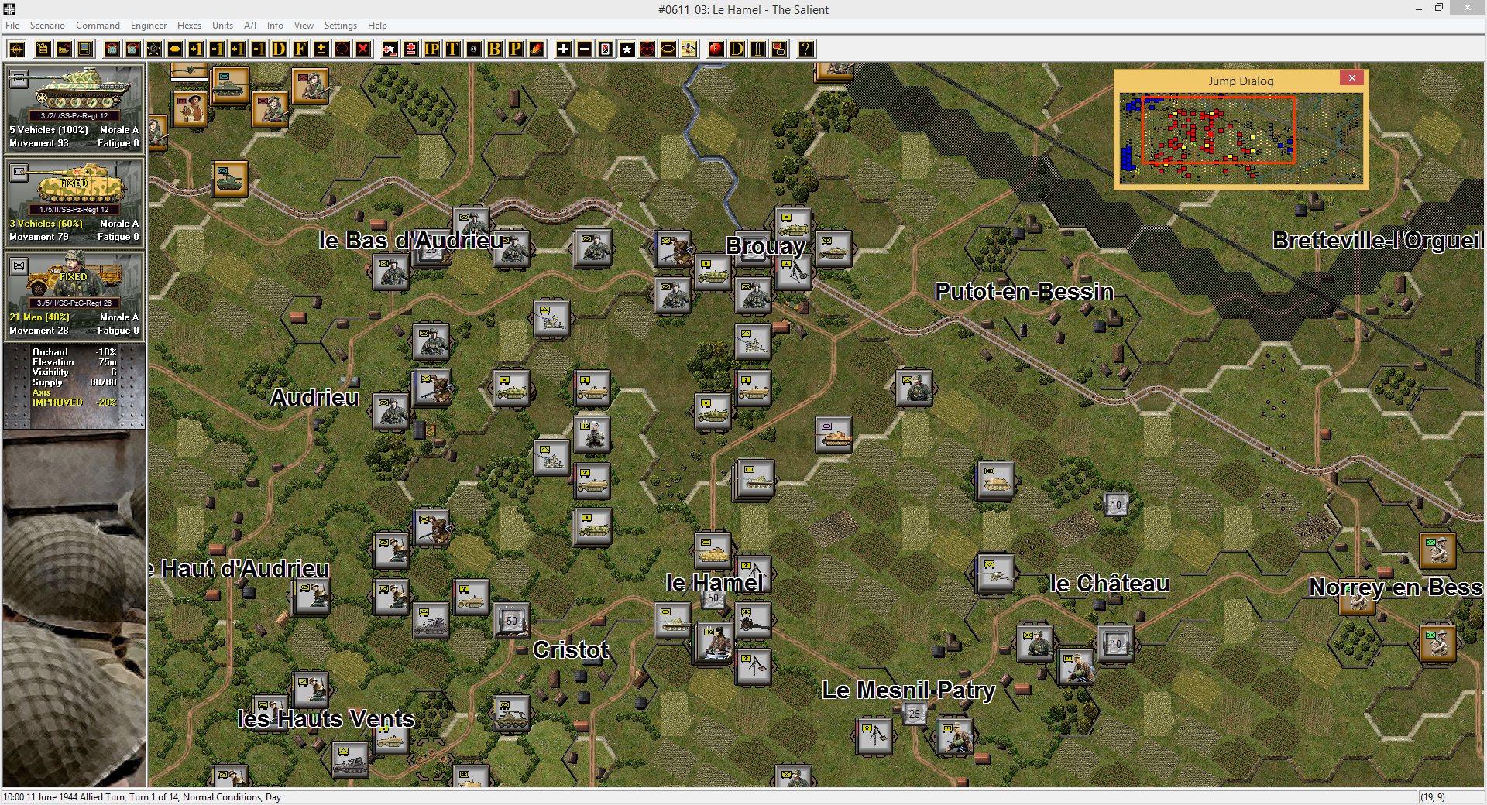Open the Engineer menu
The width and height of the screenshot is (1487, 805).
(149, 26)
